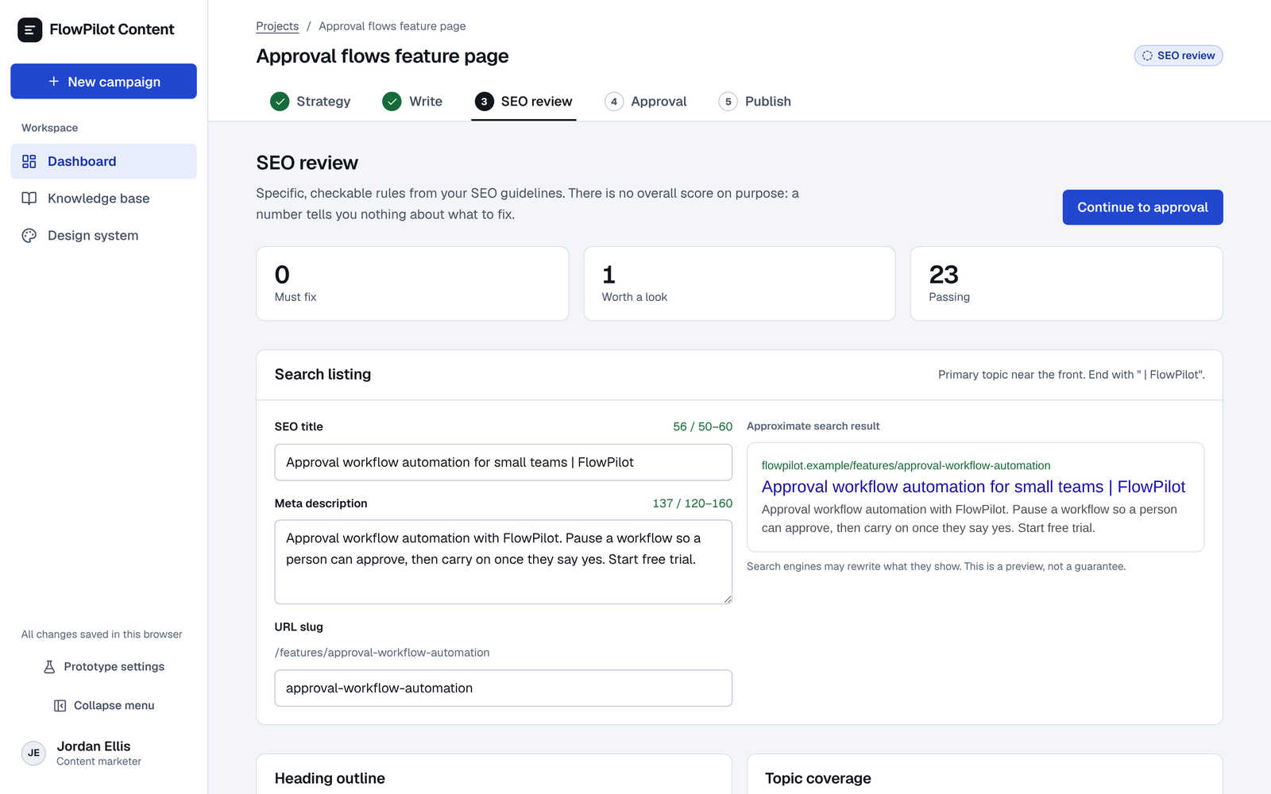Click the Collapse menu panel icon
Image resolution: width=1271 pixels, height=794 pixels.
pos(60,706)
